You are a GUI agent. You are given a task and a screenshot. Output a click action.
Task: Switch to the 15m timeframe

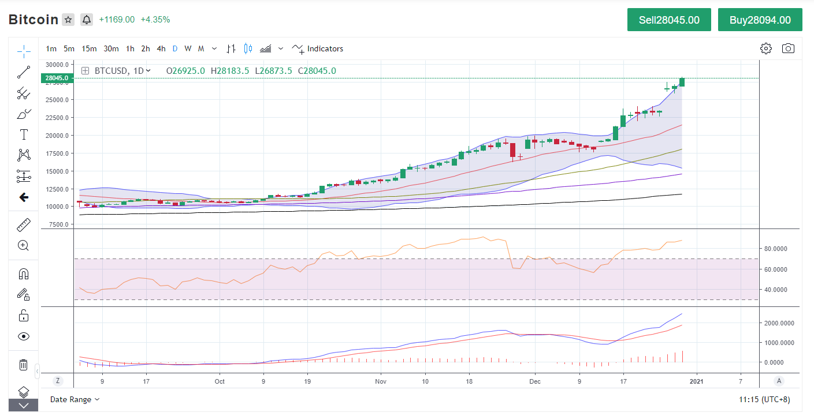(89, 48)
